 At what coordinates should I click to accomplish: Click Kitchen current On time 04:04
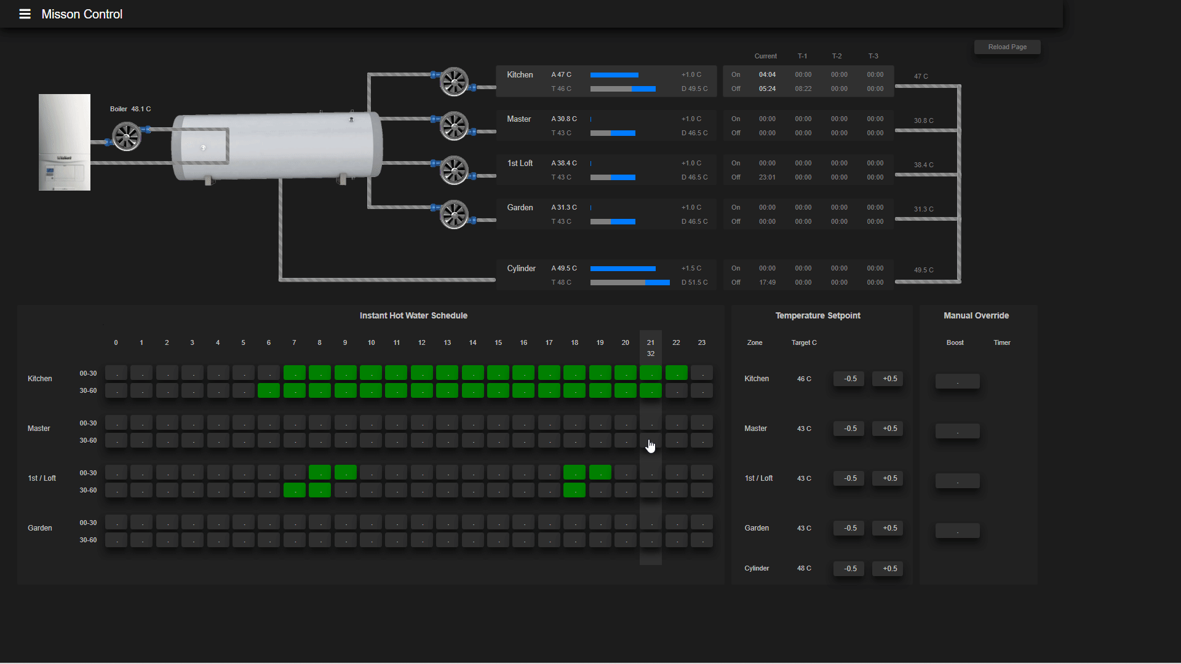point(767,74)
